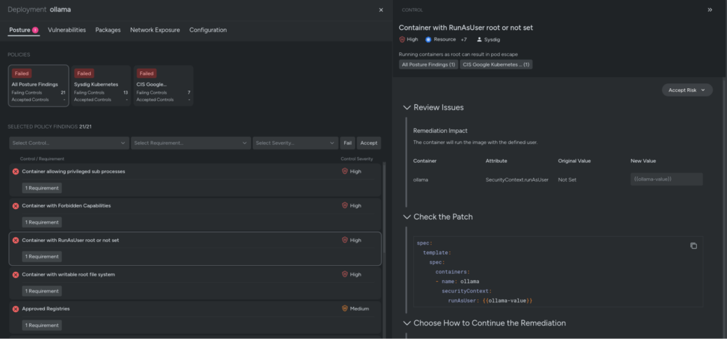Screen dimensions: 727x339
Task: Filter findings with the Fail button
Action: 347,143
